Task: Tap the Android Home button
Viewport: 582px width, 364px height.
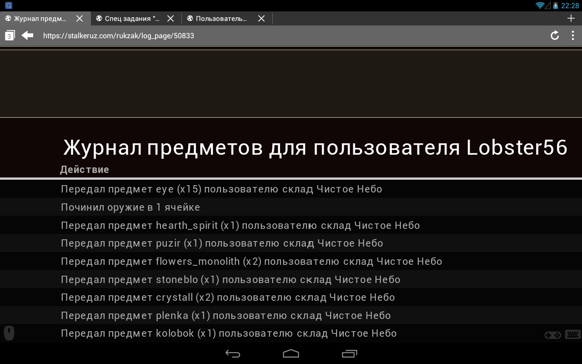Action: click(291, 354)
